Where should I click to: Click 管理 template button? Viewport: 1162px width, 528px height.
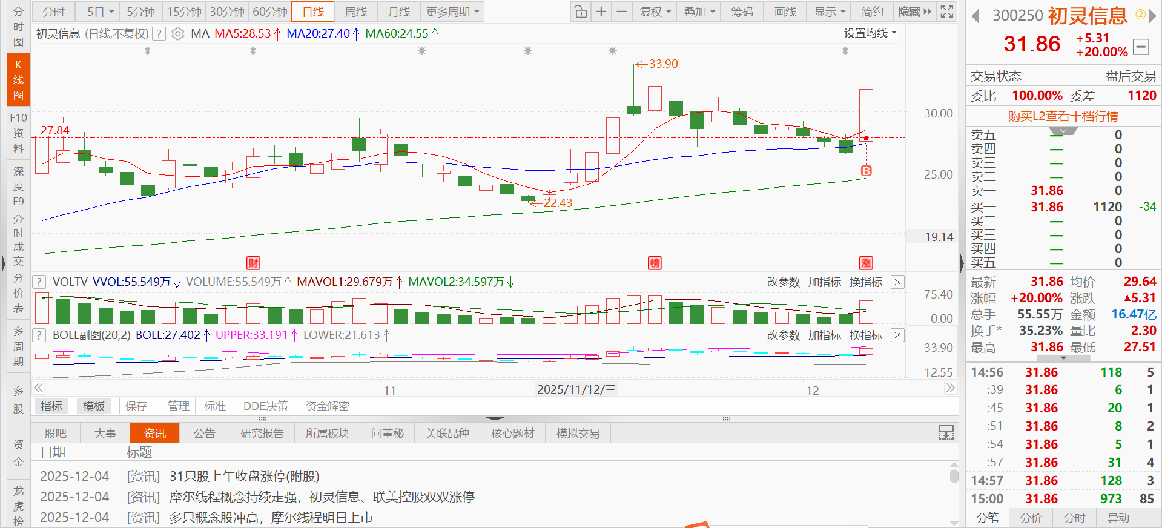(x=179, y=406)
